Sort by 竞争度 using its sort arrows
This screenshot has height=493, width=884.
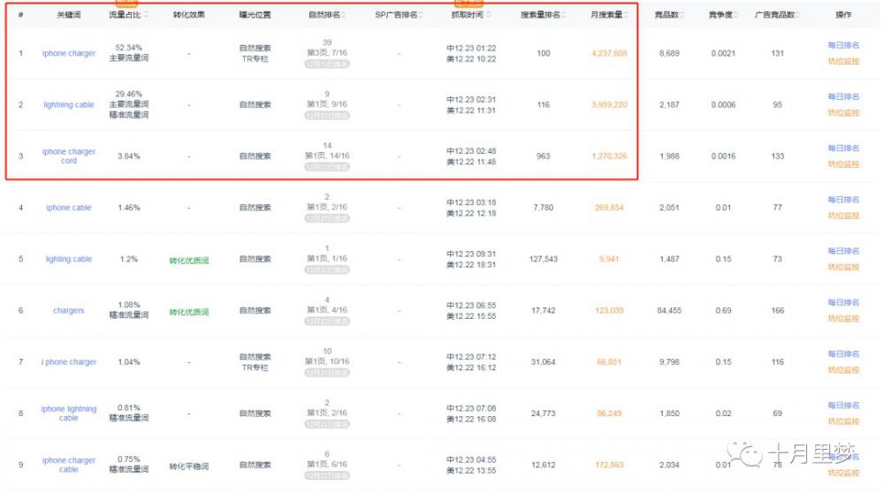(735, 15)
